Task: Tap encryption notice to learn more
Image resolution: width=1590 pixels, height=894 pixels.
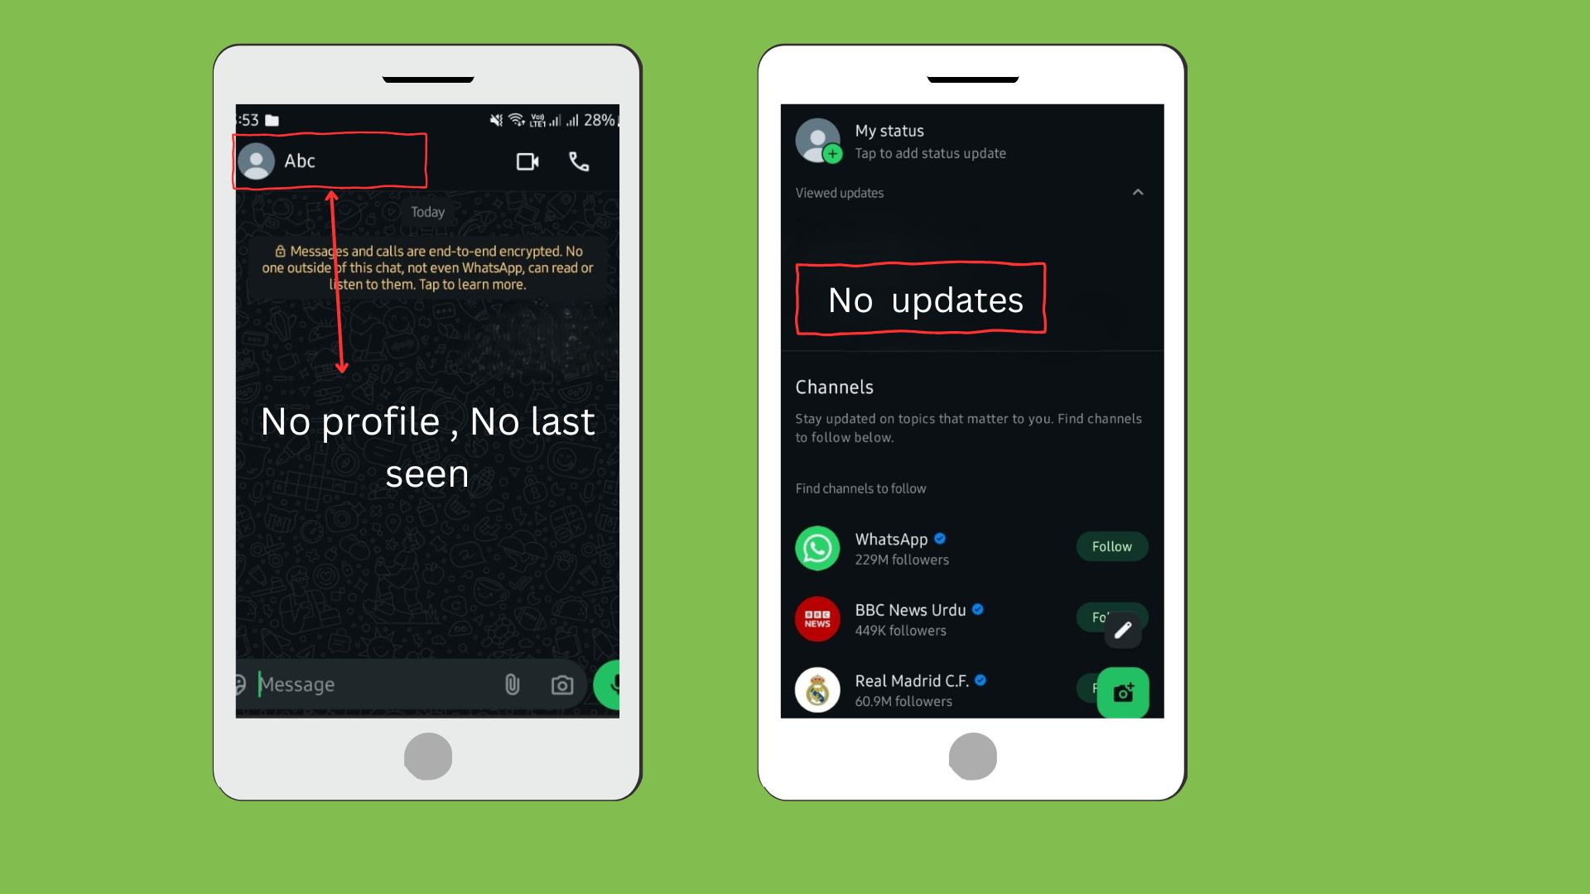Action: click(x=427, y=267)
